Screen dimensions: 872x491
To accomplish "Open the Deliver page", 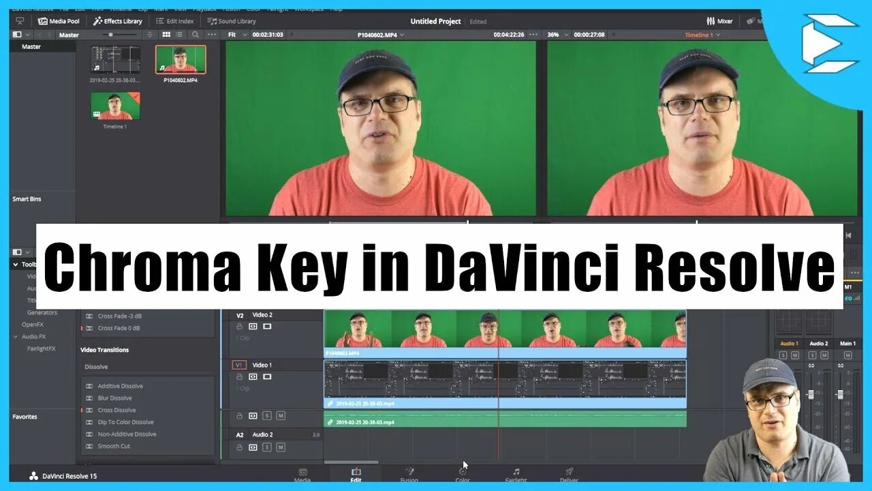I will tap(567, 475).
